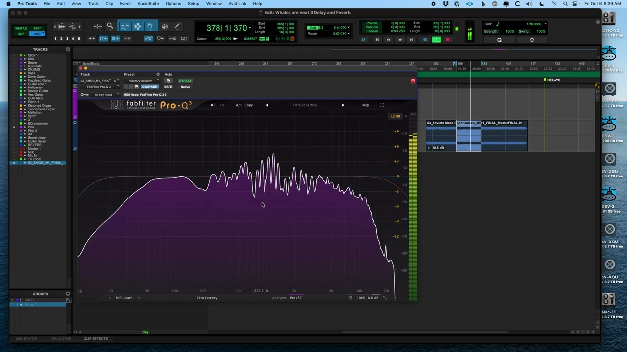Toggle plugin BYPASS button

185,81
